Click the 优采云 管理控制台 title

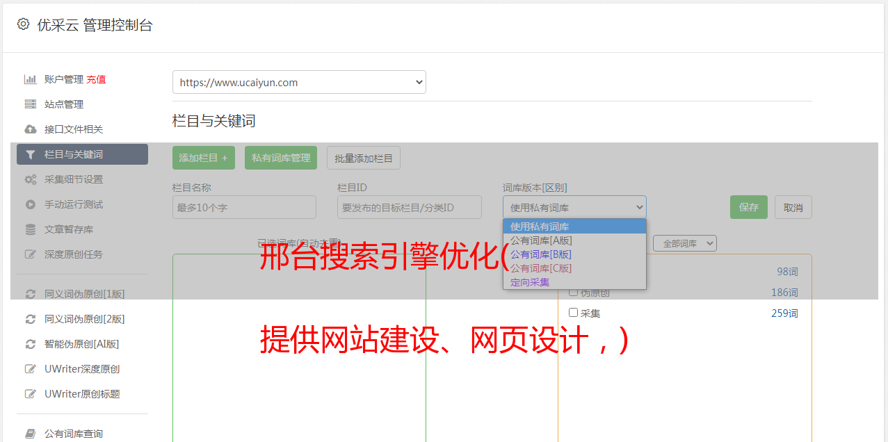[95, 25]
